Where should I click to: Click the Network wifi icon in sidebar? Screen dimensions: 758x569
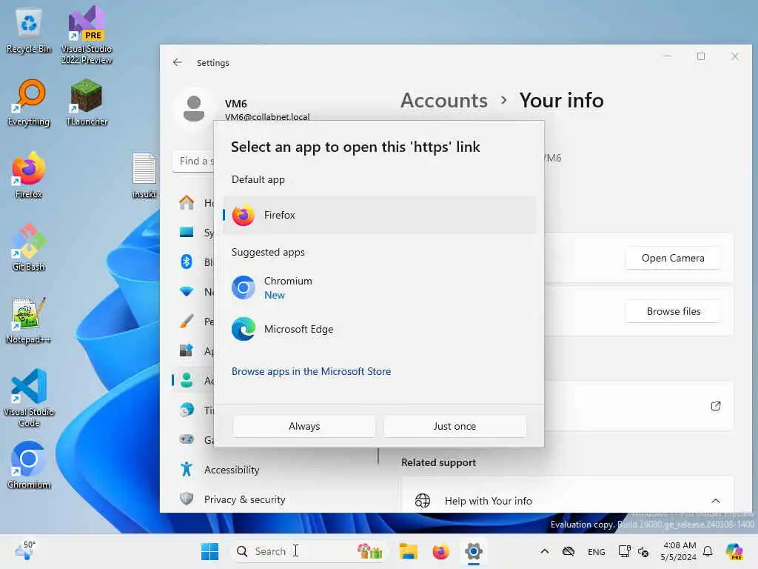point(187,292)
